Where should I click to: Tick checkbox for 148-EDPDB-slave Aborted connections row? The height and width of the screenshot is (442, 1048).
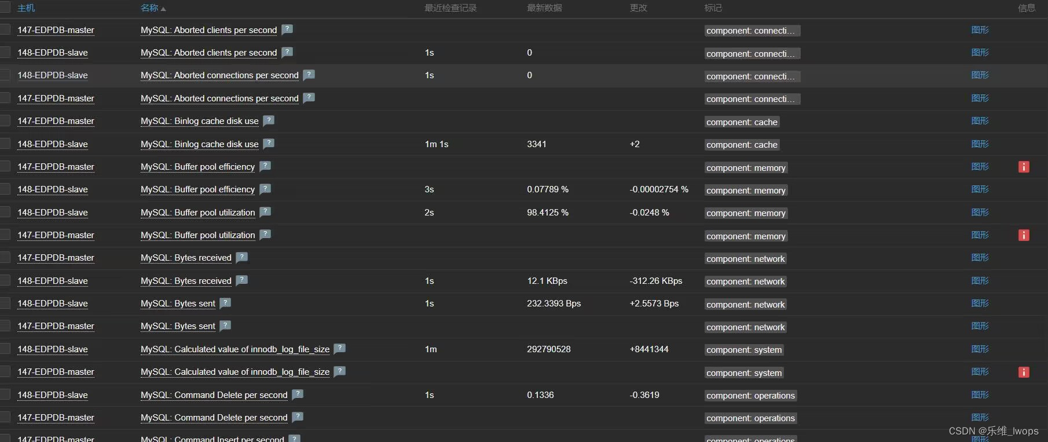[5, 75]
